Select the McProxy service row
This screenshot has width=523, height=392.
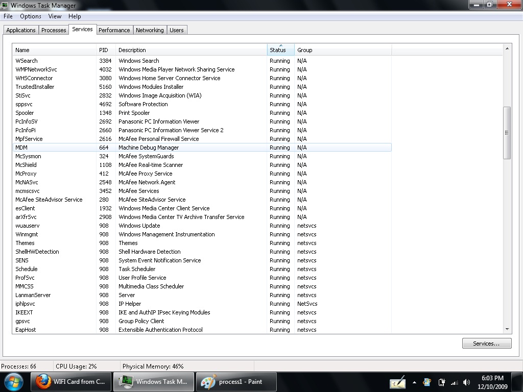tap(202, 174)
